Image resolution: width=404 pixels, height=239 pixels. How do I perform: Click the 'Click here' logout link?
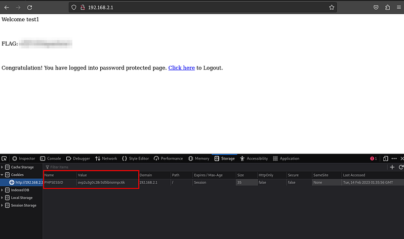[x=181, y=68]
